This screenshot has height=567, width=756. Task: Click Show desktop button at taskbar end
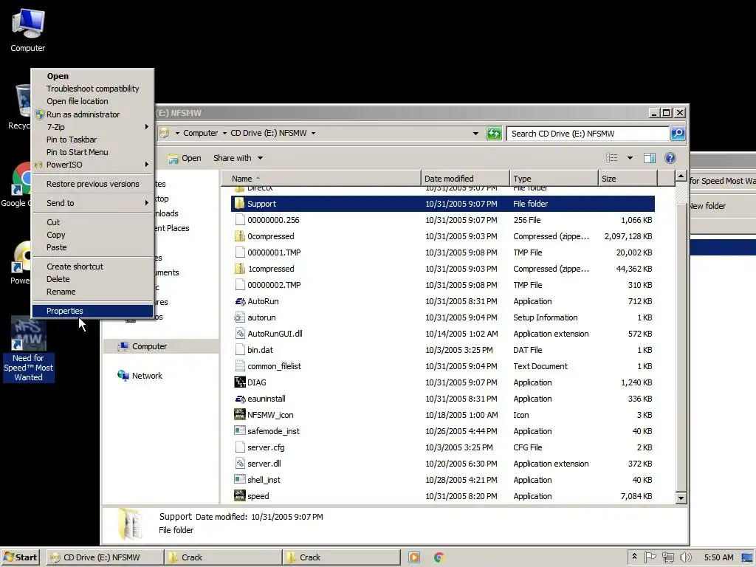click(x=747, y=557)
